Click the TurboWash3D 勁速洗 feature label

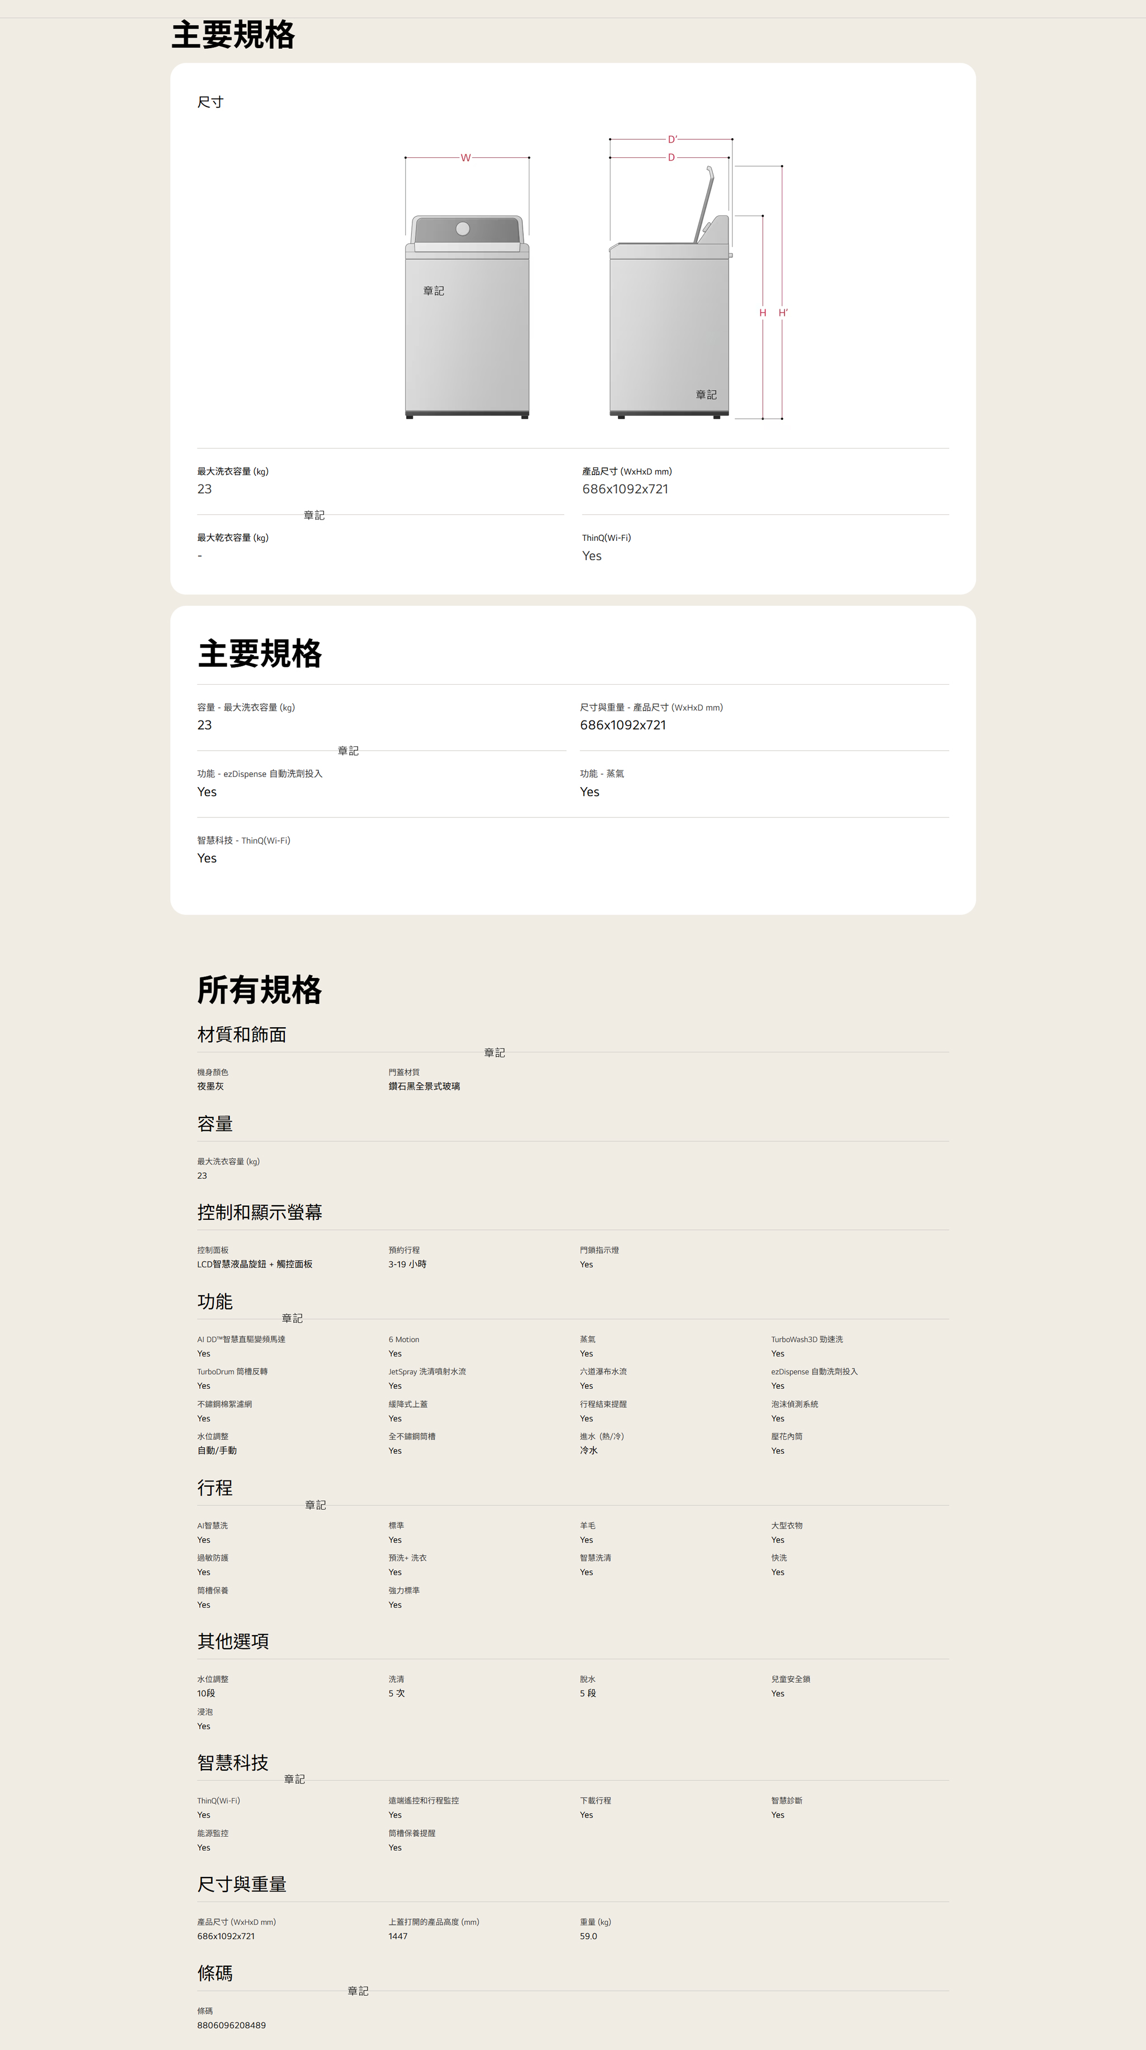[x=806, y=1340]
